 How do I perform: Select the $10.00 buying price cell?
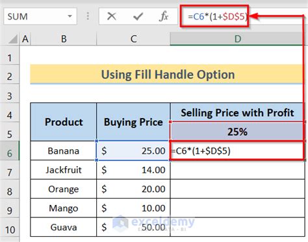pos(133,208)
